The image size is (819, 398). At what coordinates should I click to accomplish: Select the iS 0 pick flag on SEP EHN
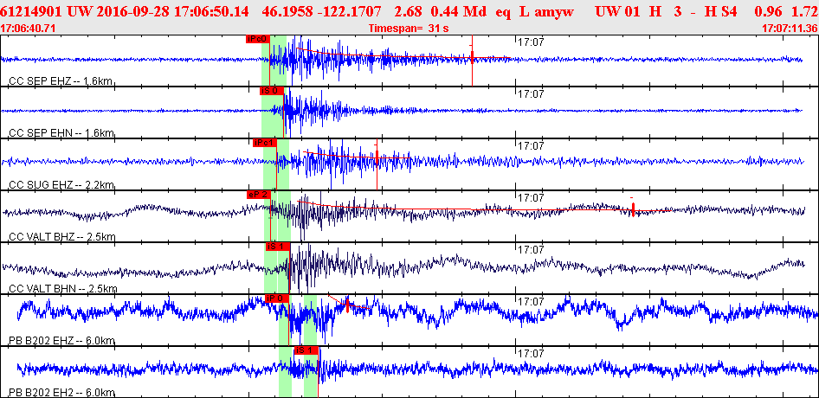272,91
